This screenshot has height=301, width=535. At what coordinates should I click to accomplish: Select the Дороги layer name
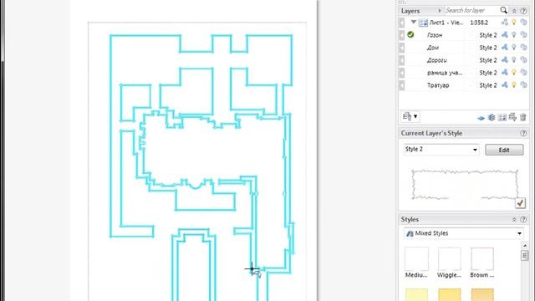[436, 60]
